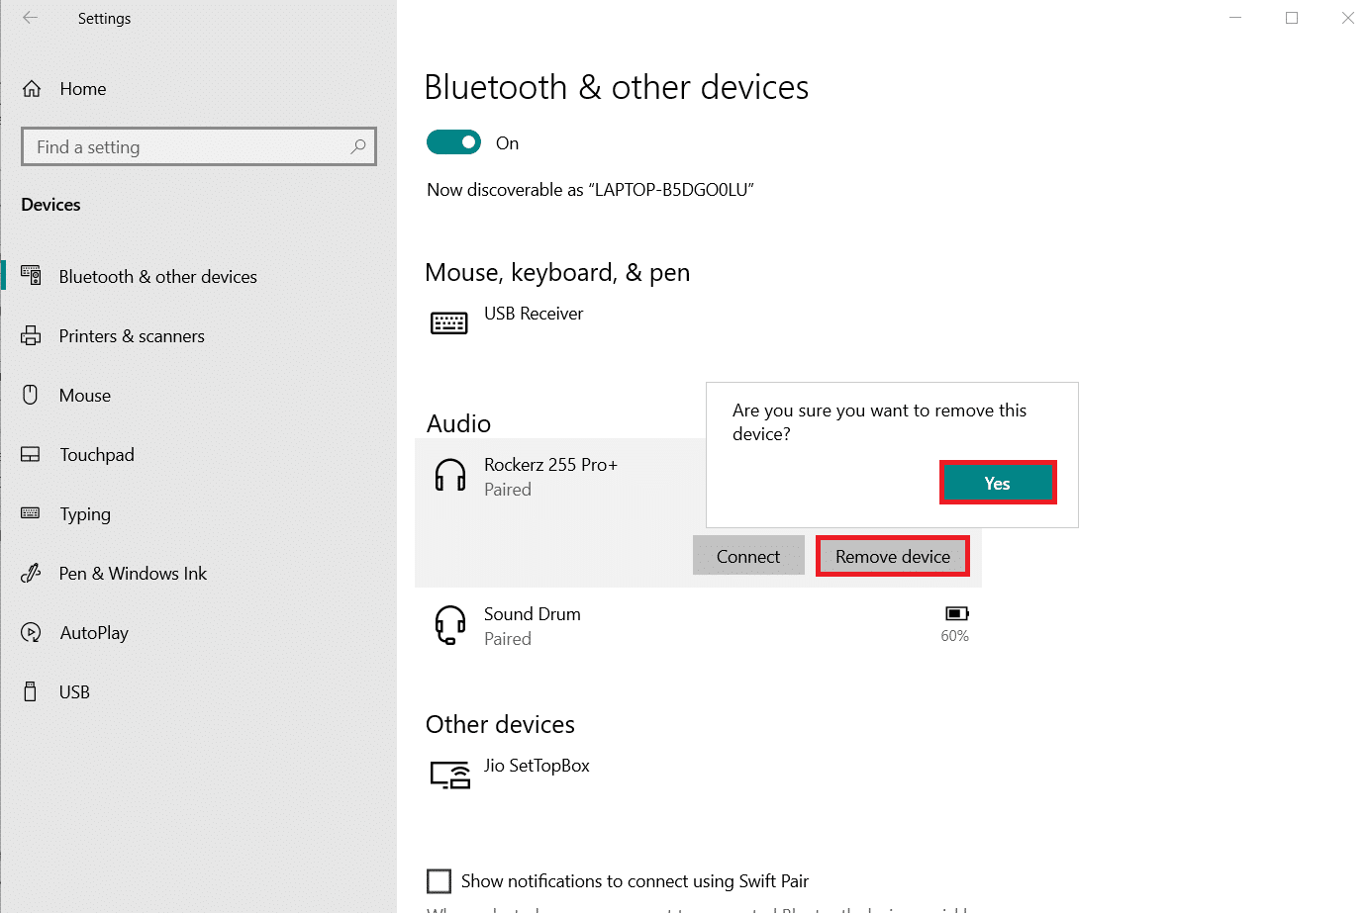Select the USB Receiver device name
Image resolution: width=1370 pixels, height=913 pixels.
click(534, 314)
